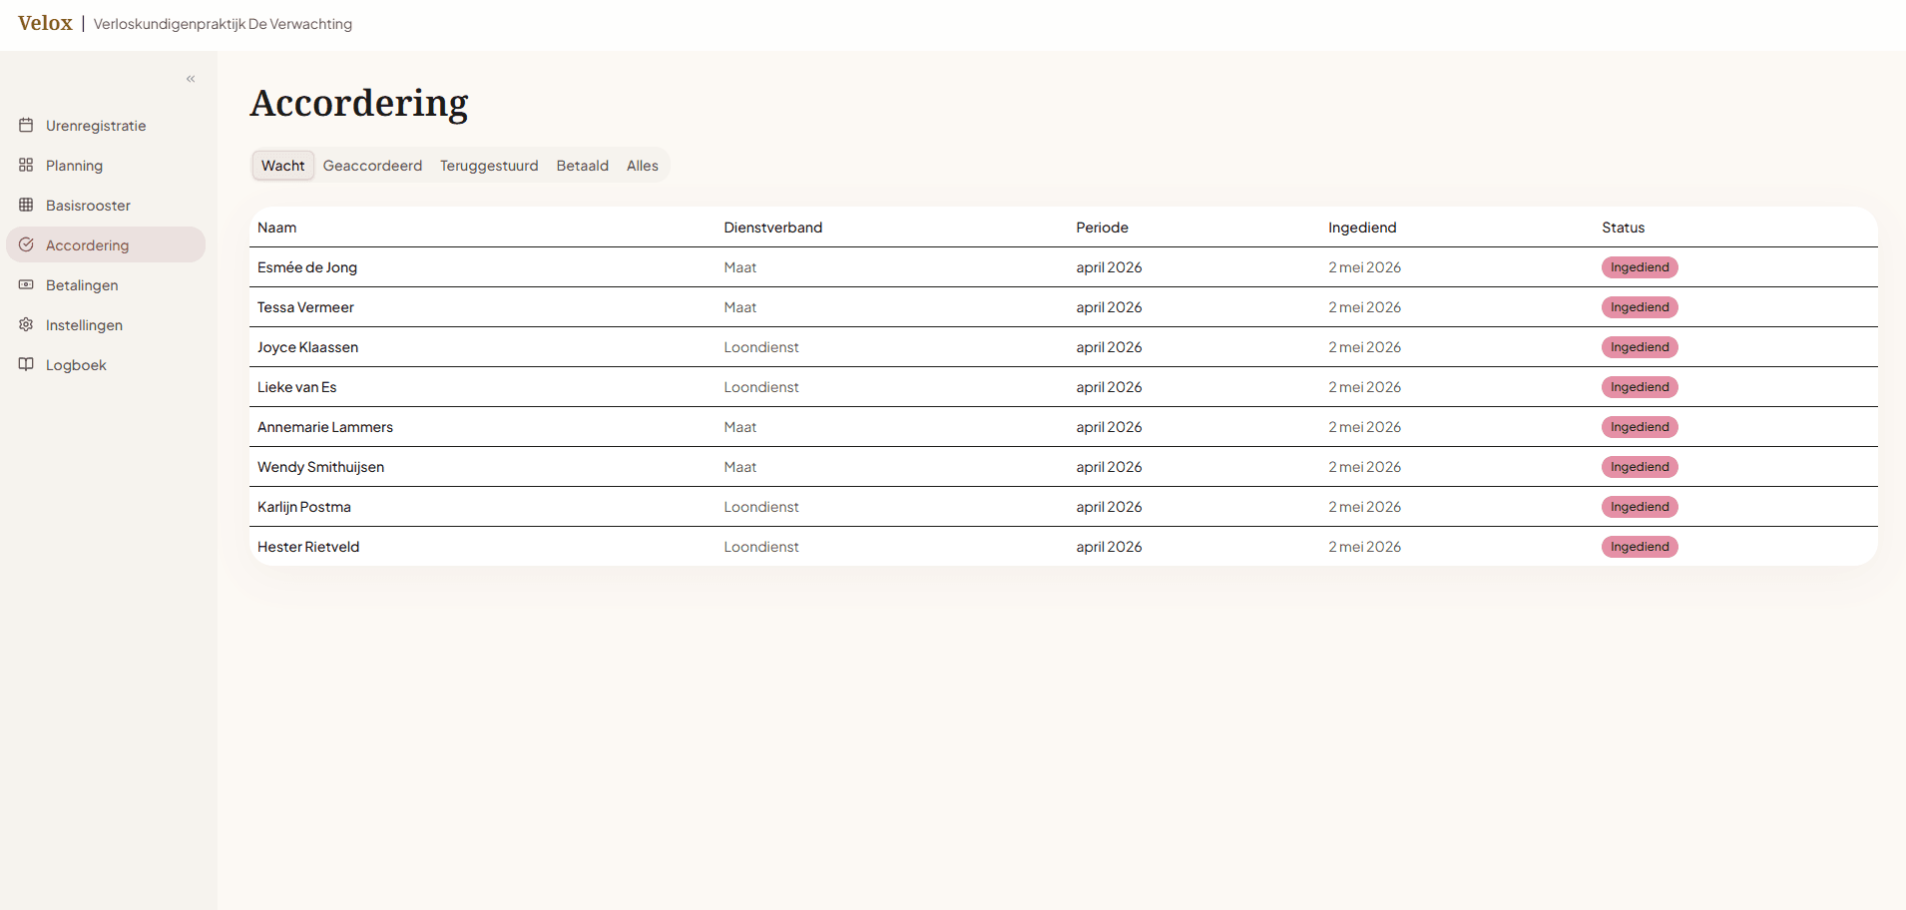Click the Logboek book icon

[x=26, y=365]
